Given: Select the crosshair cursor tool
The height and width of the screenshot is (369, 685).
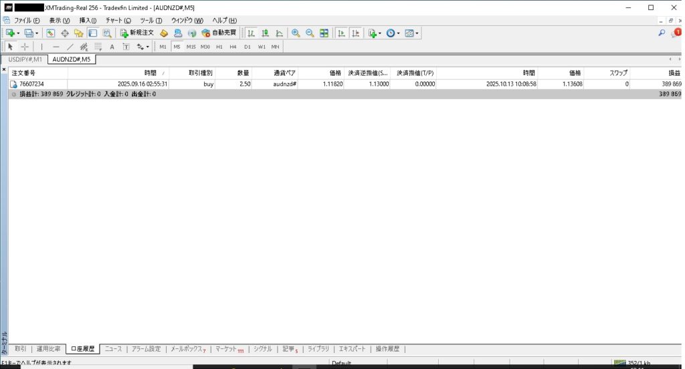Looking at the screenshot, I should coord(25,47).
